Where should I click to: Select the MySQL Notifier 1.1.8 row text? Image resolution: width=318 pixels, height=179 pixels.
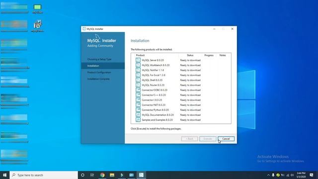(x=153, y=70)
